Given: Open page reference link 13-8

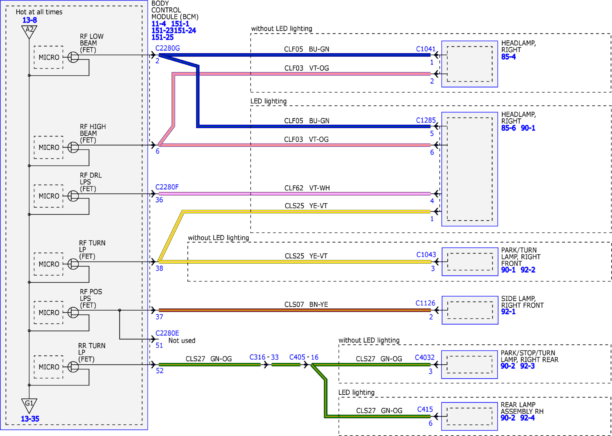Looking at the screenshot, I should coord(30,20).
